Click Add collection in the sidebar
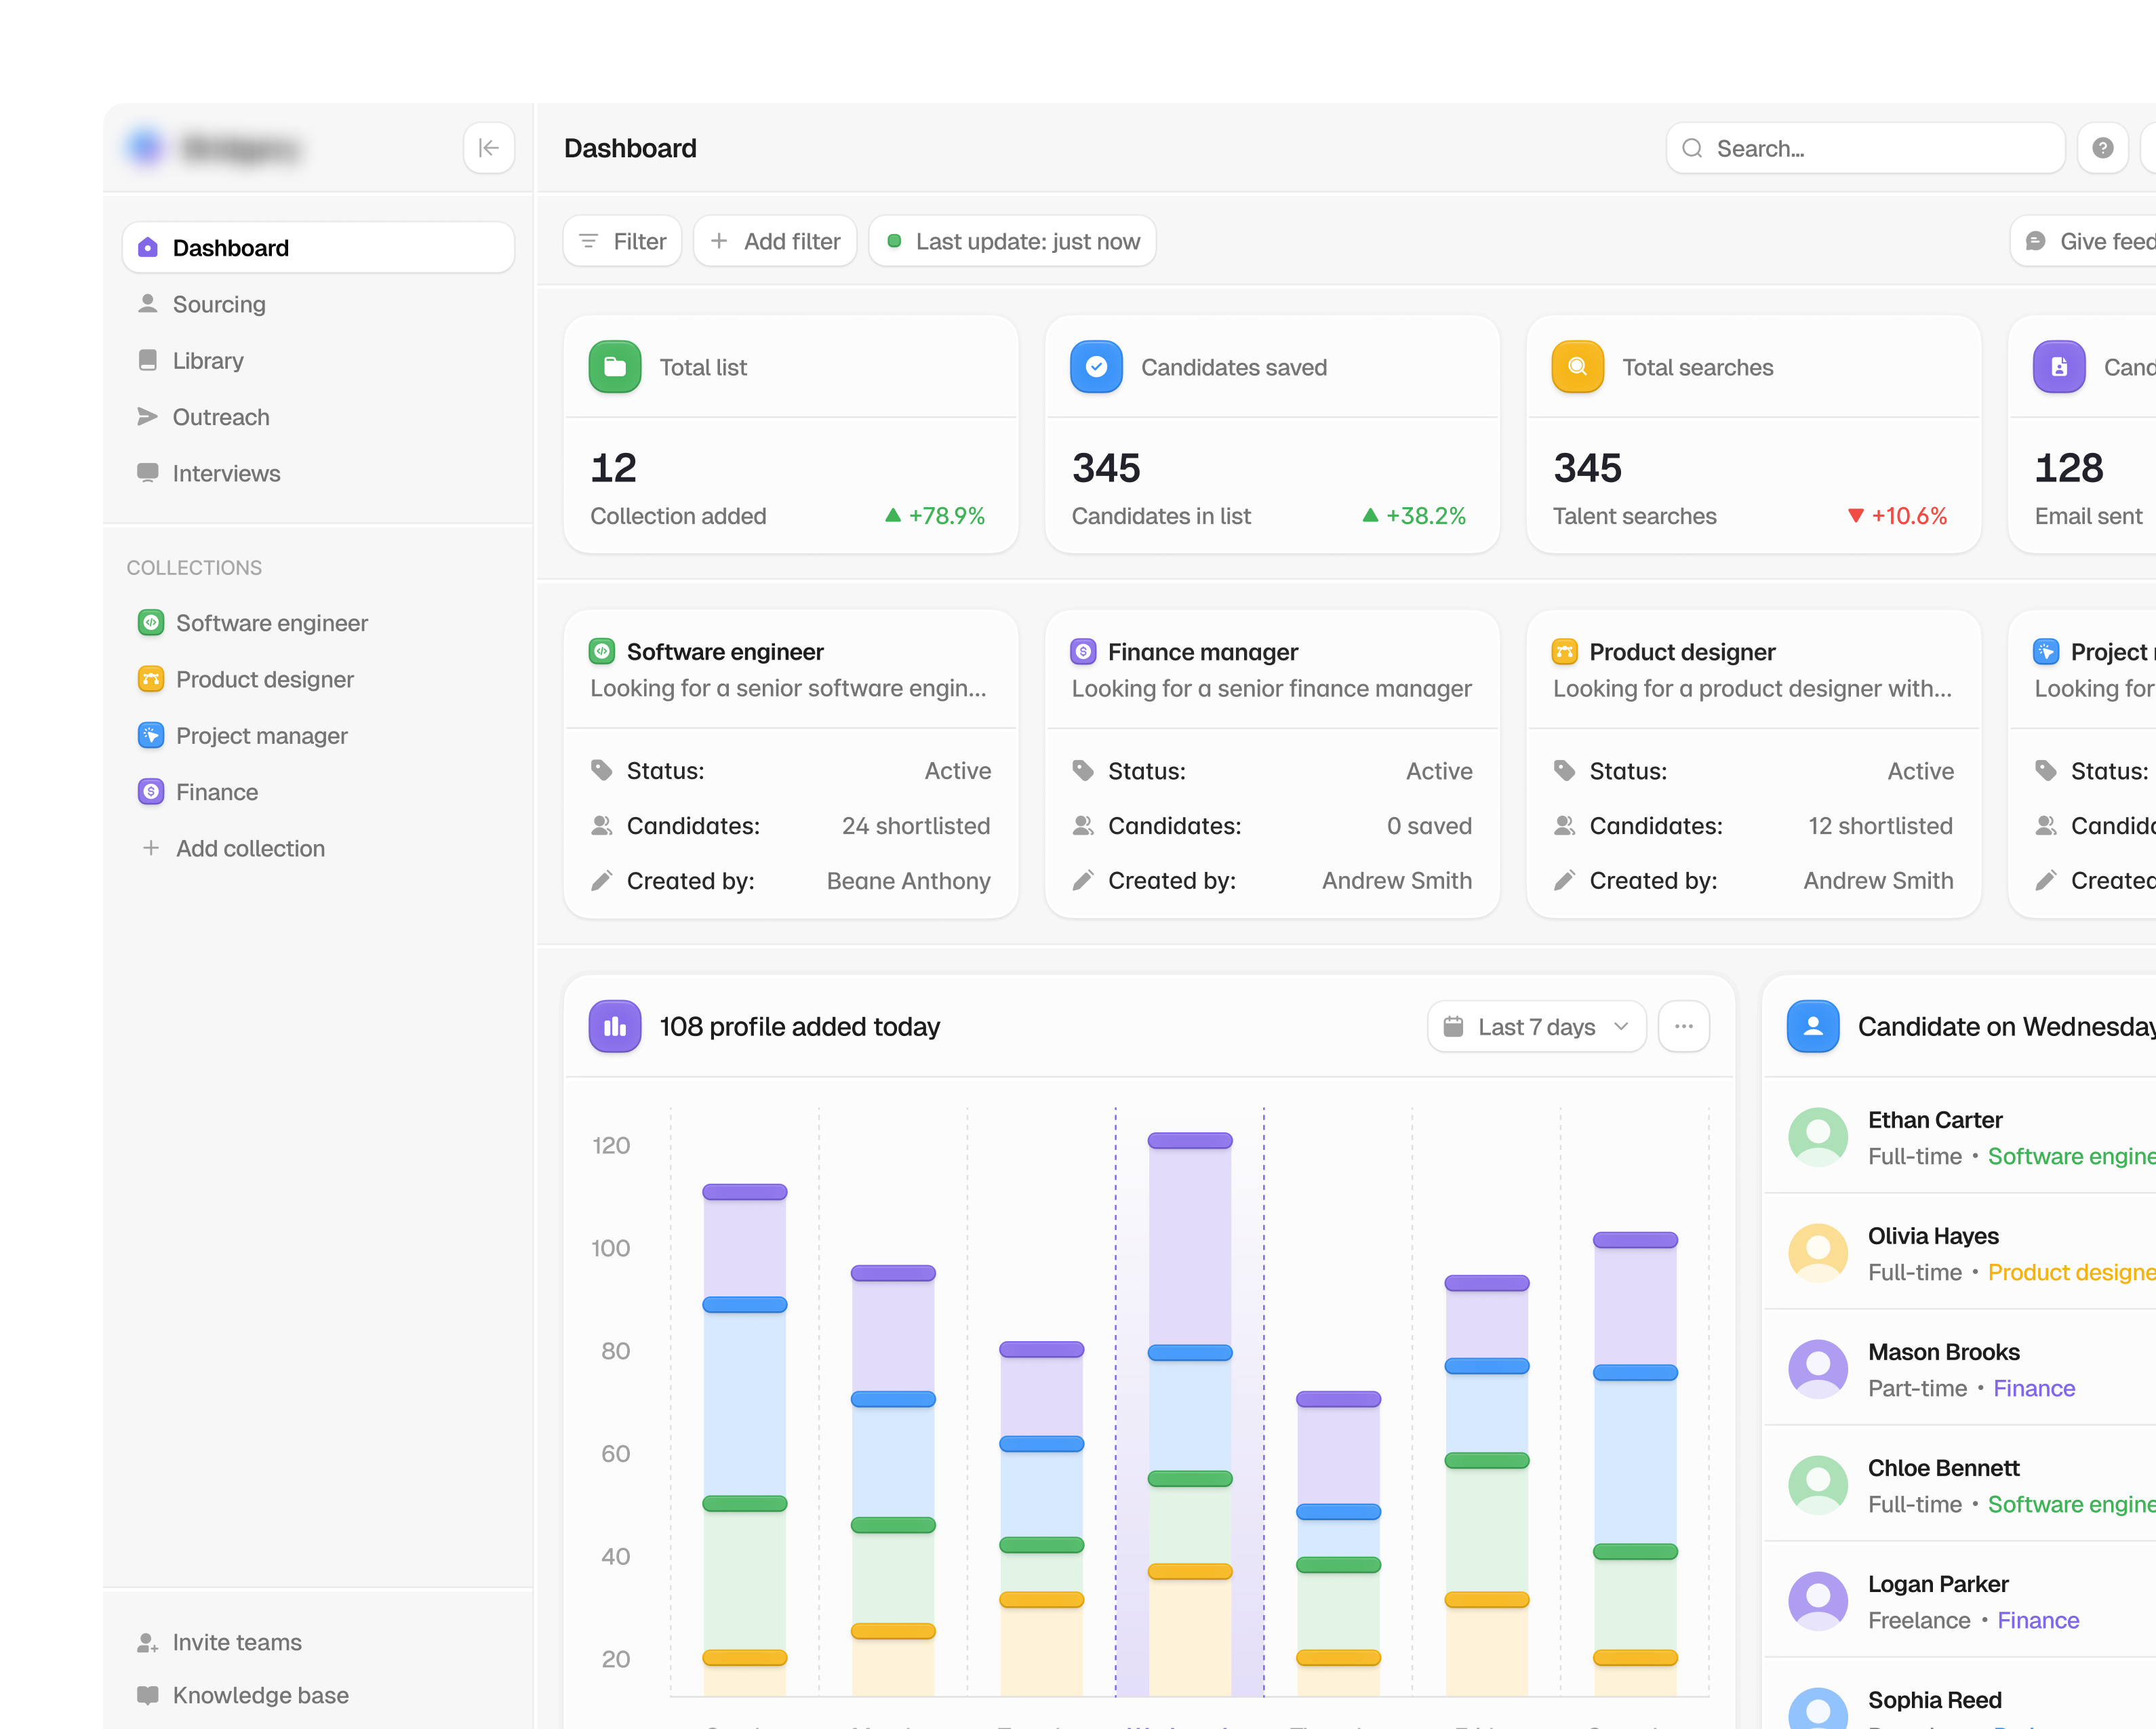 (318, 848)
